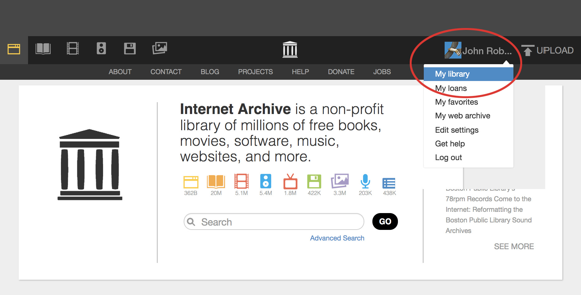This screenshot has height=295, width=581.
Task: Select the red video icon labeled 5.1M
Action: tap(242, 181)
